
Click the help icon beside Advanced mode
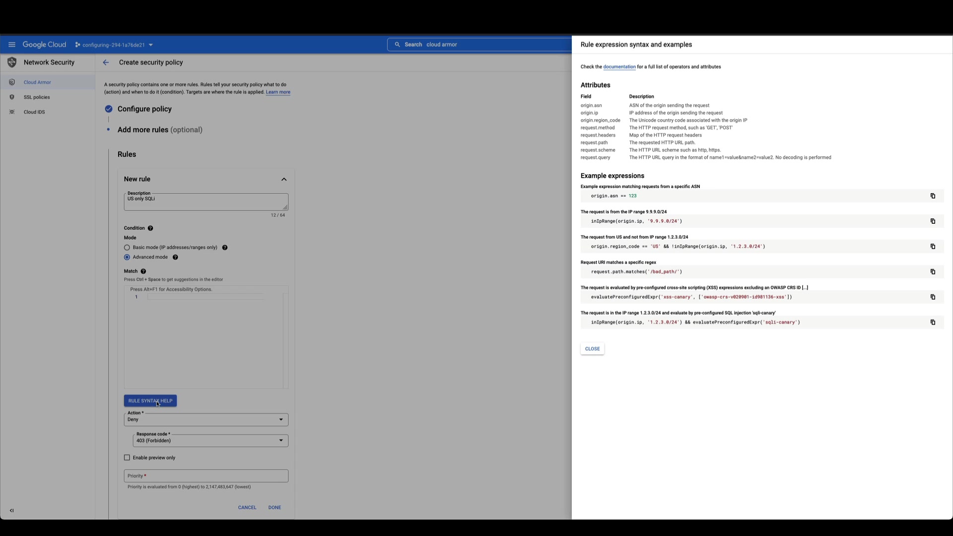click(175, 258)
